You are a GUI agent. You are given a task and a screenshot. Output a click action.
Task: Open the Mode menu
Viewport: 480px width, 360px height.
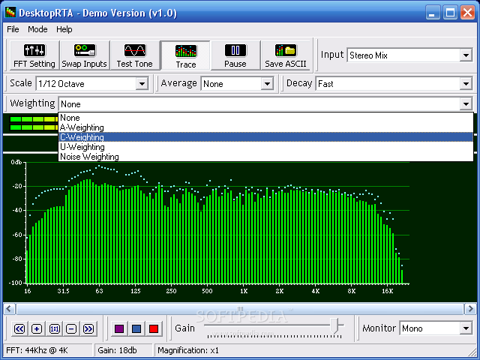click(37, 29)
